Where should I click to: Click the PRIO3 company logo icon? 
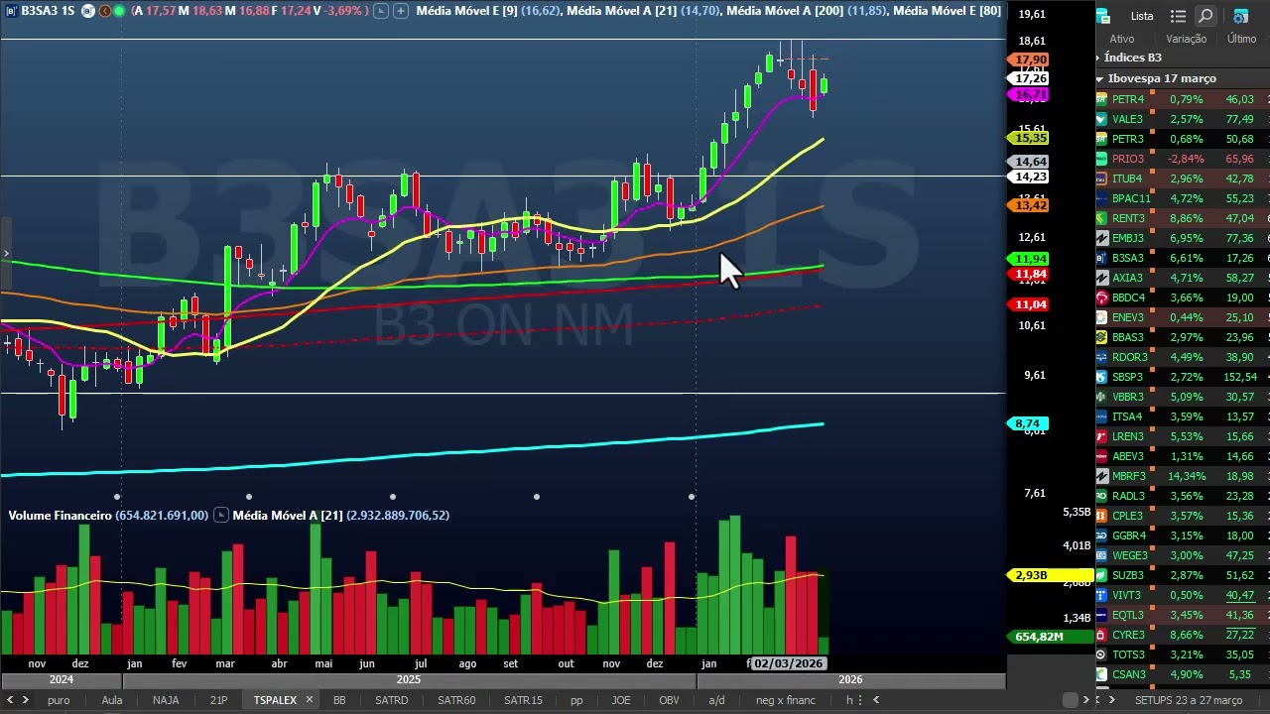tap(1101, 159)
